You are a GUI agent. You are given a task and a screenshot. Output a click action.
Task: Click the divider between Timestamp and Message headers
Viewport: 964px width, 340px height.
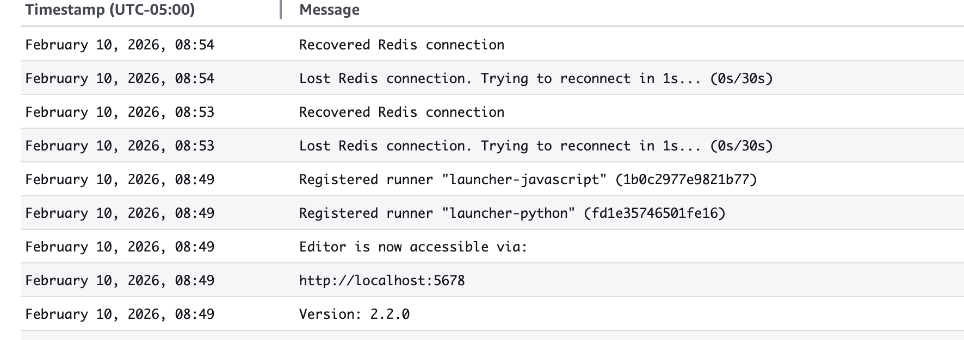[x=281, y=10]
